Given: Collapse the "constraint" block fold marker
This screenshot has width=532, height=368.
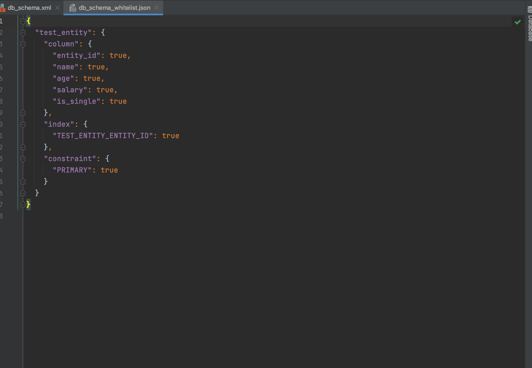Looking at the screenshot, I should [x=23, y=159].
